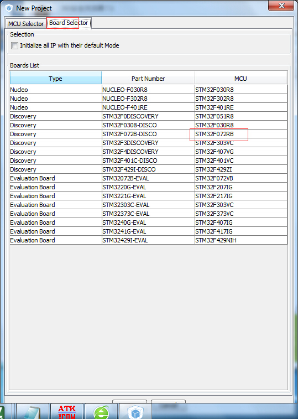Pick the STM32F401C-DISCO board
Image resolution: width=298 pixels, height=419 pixels.
pyautogui.click(x=148, y=161)
